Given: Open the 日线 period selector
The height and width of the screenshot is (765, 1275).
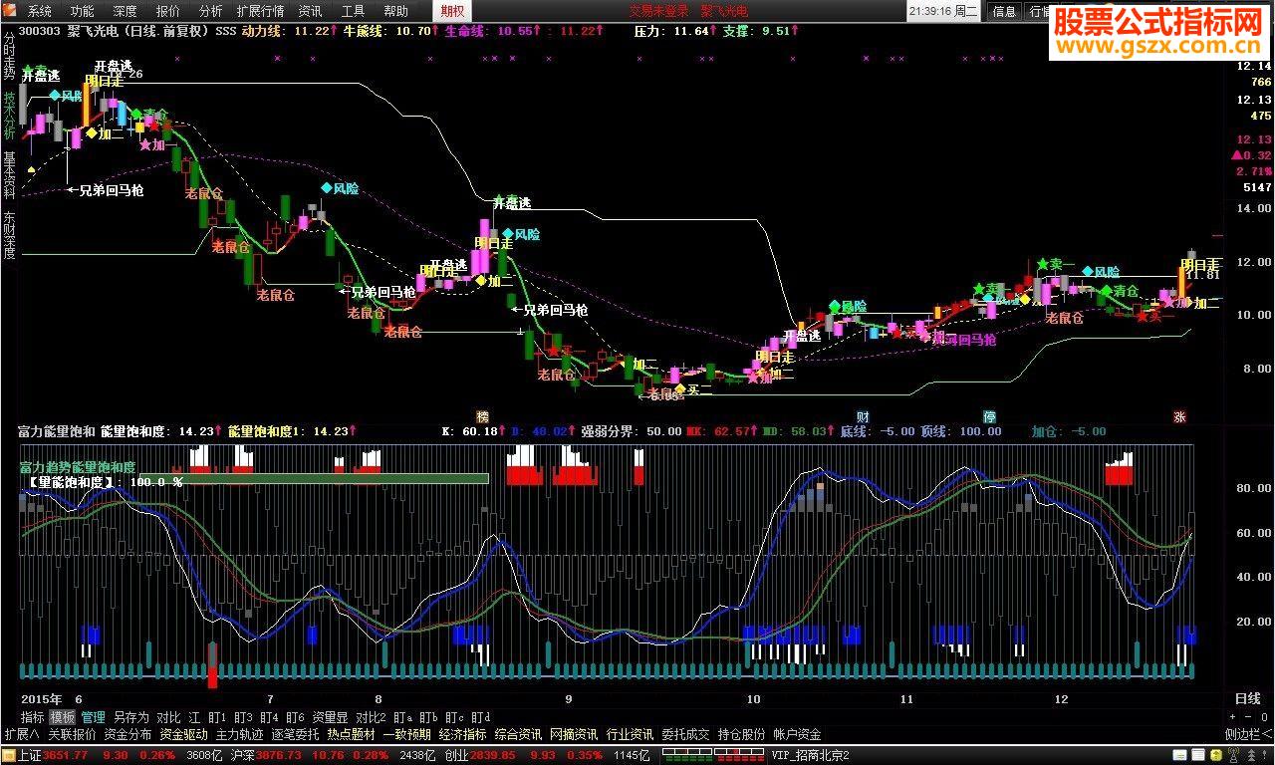Looking at the screenshot, I should 1247,699.
